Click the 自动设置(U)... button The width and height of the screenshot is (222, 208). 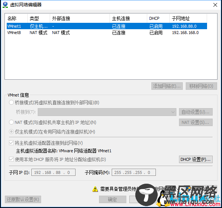(x=196, y=112)
